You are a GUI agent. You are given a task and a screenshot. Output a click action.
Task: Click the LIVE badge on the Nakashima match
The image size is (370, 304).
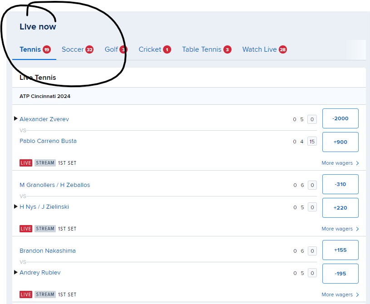coord(26,294)
